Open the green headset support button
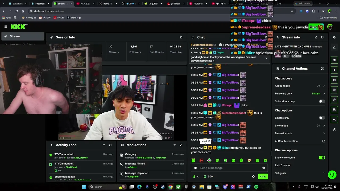Viewport: 340px width, 191px height. point(332,175)
